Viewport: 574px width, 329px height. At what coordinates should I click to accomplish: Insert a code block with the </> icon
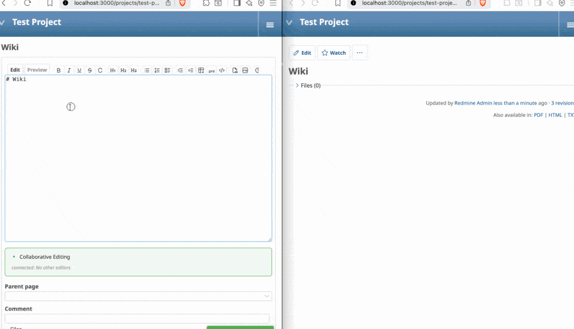[x=222, y=70]
